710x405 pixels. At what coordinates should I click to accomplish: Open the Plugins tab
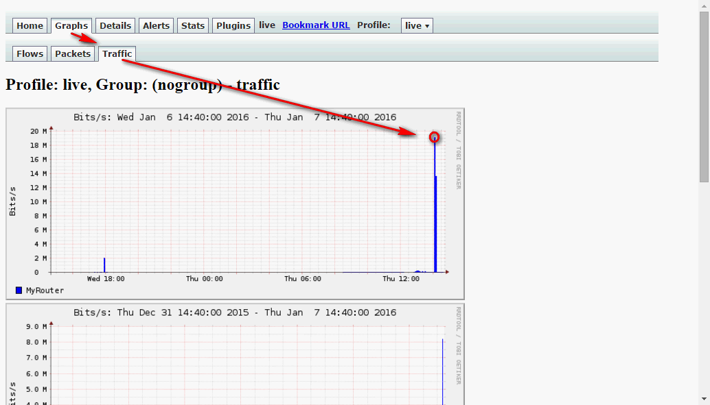[233, 26]
